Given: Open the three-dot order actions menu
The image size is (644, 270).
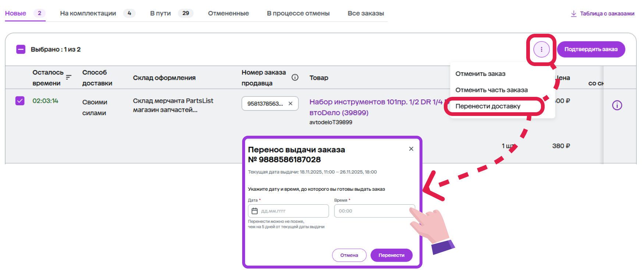Looking at the screenshot, I should click(x=541, y=49).
